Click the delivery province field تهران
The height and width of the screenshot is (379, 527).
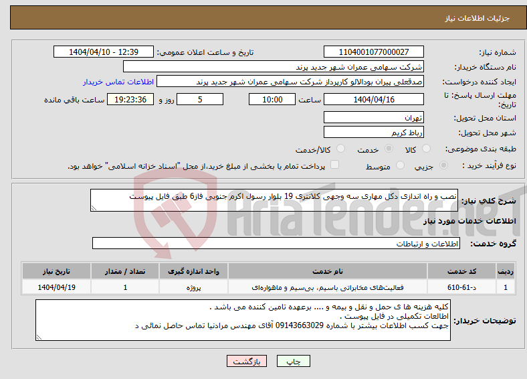click(x=374, y=117)
